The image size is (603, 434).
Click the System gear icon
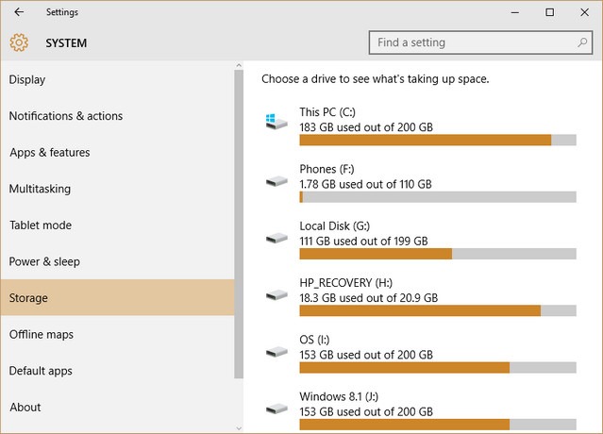click(19, 42)
